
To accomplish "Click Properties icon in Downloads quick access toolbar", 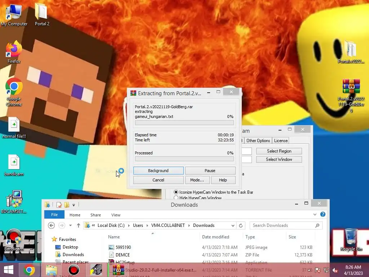I will (59, 205).
